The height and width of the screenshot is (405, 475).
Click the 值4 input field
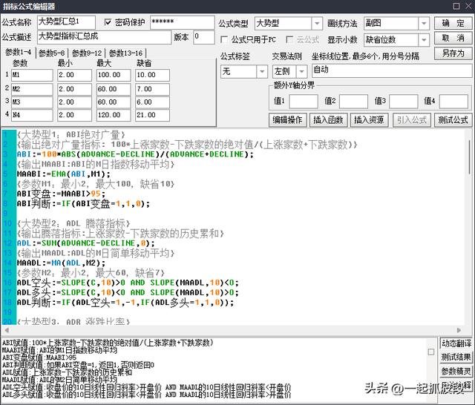[453, 101]
